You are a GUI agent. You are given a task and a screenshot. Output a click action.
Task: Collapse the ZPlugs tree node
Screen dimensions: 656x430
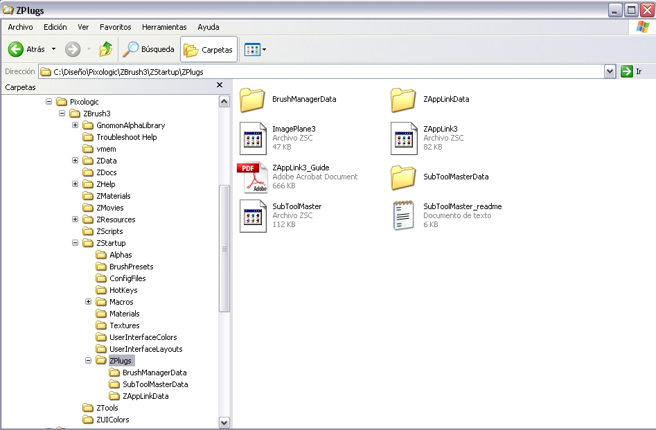tap(88, 360)
